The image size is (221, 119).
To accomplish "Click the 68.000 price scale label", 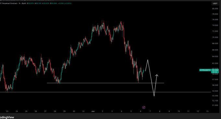I will (215, 43).
